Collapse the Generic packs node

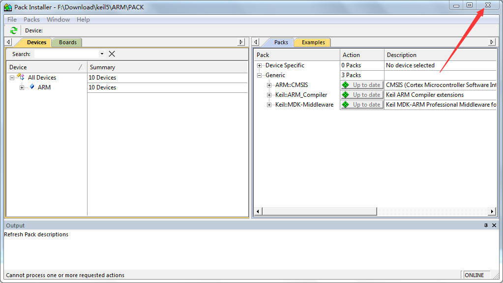(x=259, y=75)
